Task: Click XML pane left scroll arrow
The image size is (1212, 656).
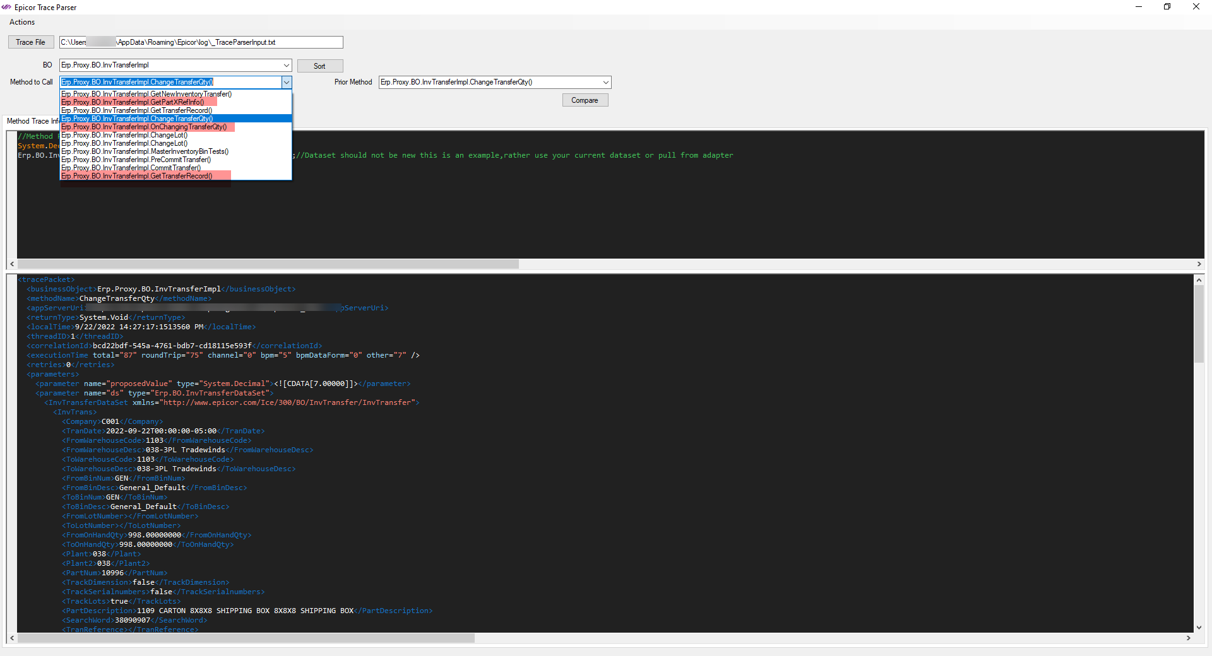Action: [x=12, y=638]
